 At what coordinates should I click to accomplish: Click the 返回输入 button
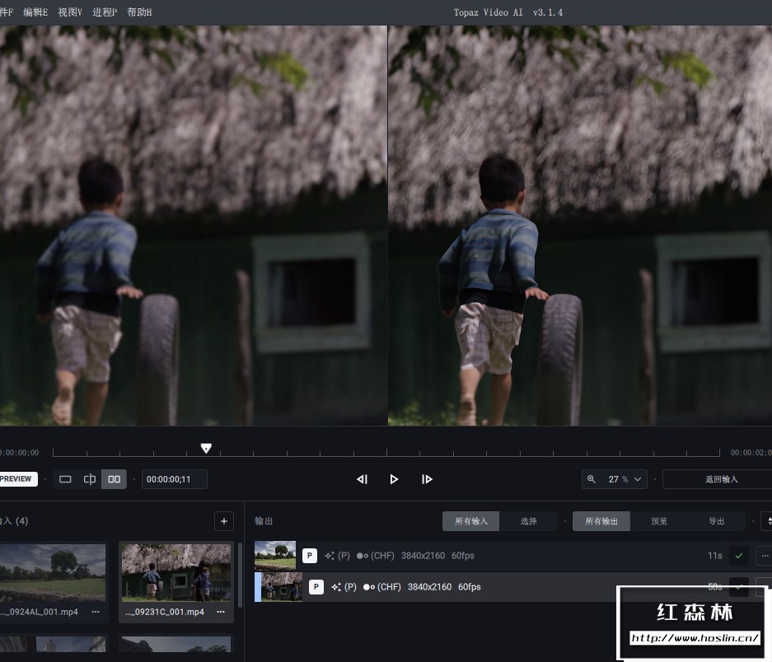coord(721,479)
